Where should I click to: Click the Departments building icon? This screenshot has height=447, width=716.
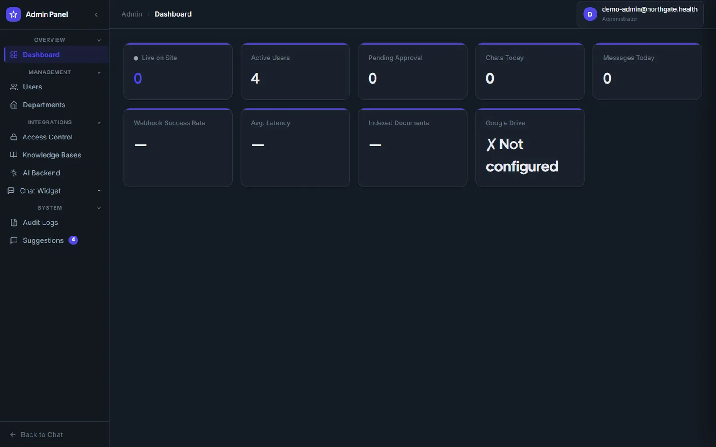pyautogui.click(x=14, y=105)
